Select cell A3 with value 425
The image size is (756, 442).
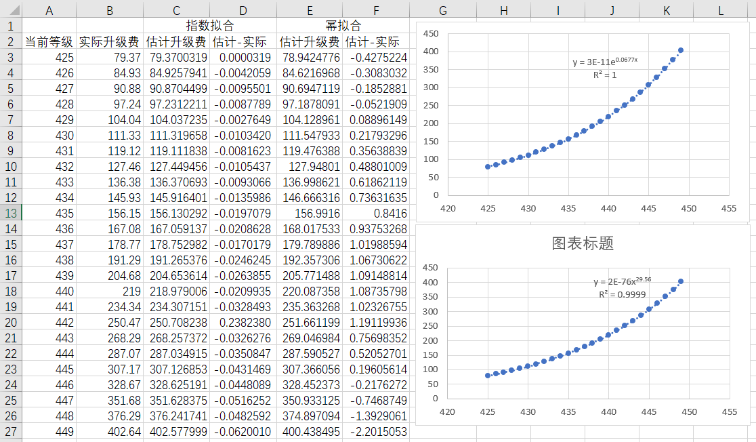(49, 57)
